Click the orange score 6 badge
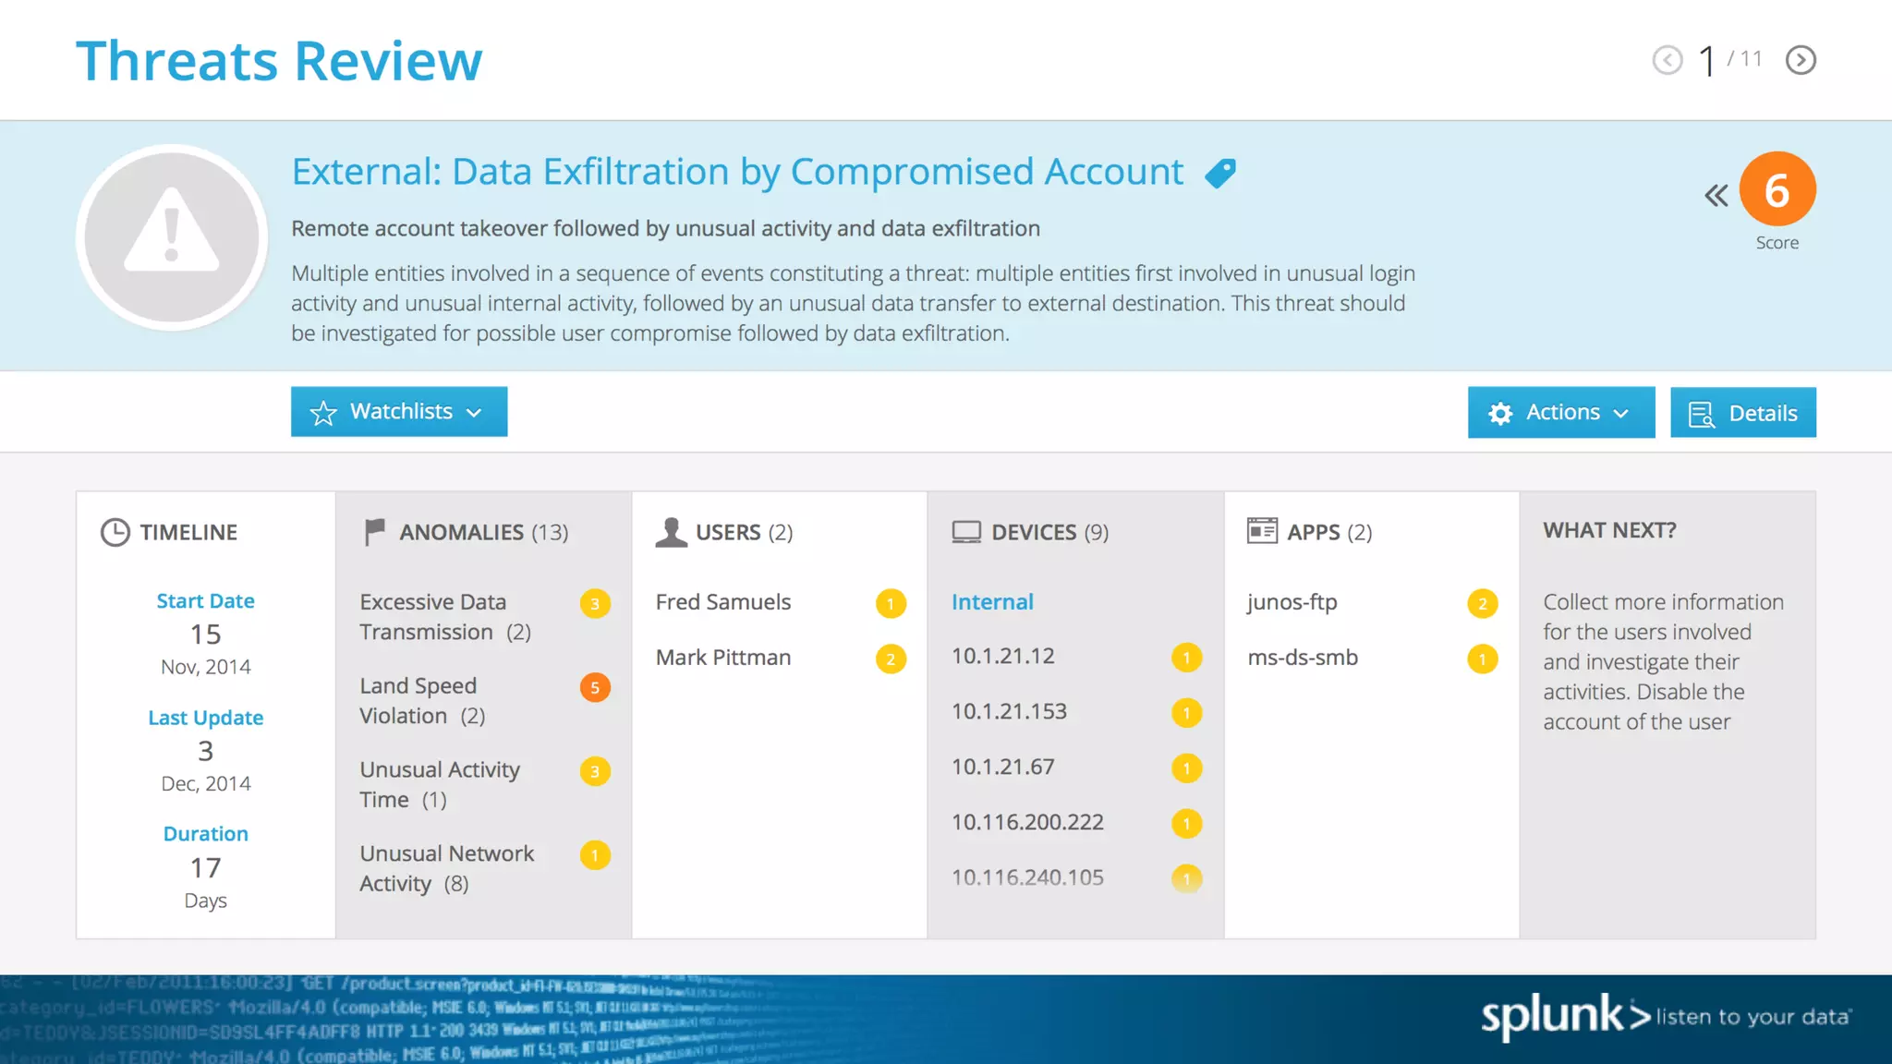 (x=1777, y=189)
